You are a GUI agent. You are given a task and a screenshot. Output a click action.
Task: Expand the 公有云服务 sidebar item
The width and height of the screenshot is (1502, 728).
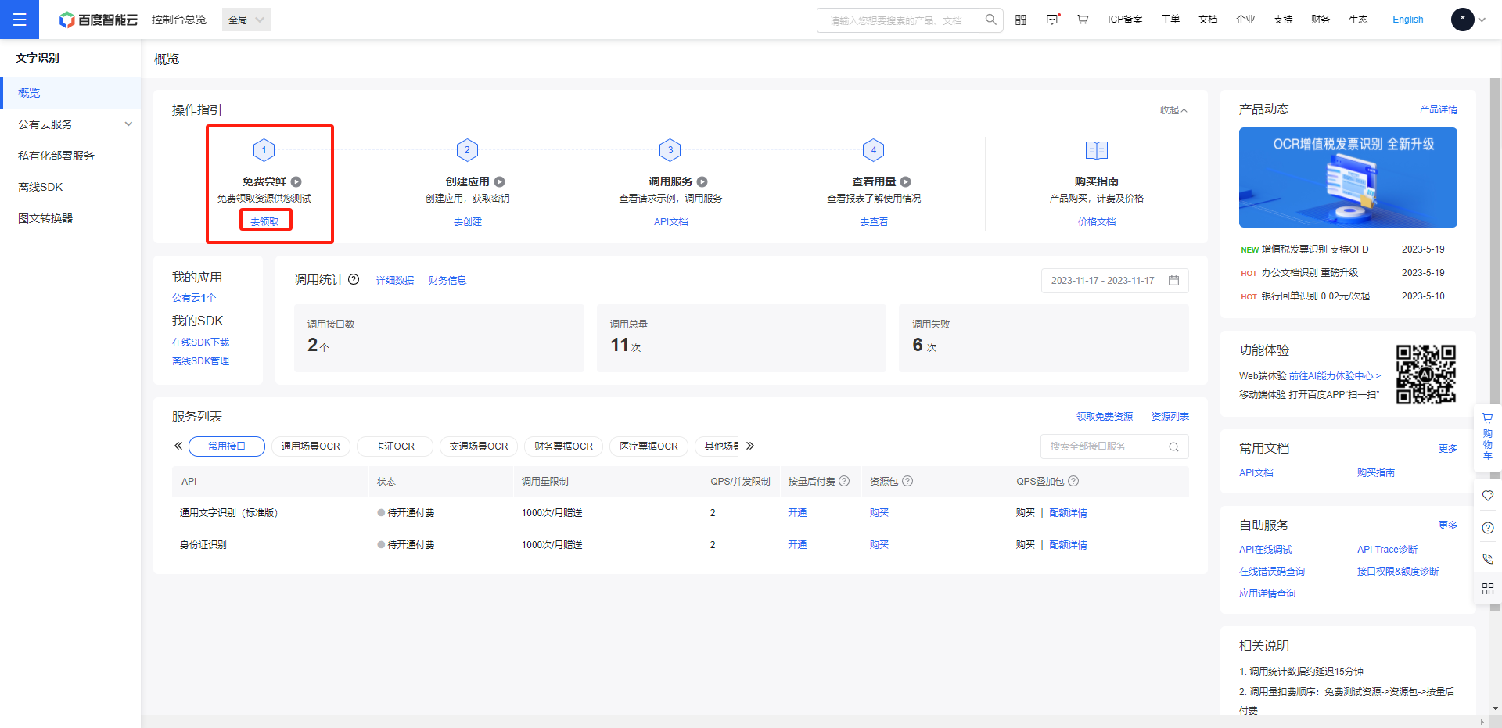[x=70, y=124]
